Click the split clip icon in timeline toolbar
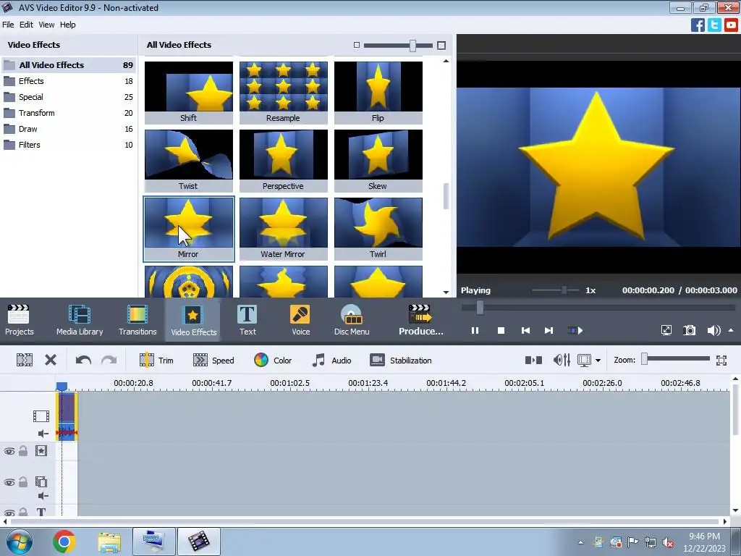This screenshot has height=556, width=741. [25, 361]
